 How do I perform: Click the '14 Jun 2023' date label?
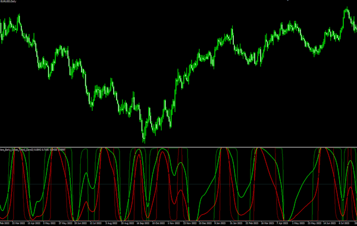pos(330,223)
